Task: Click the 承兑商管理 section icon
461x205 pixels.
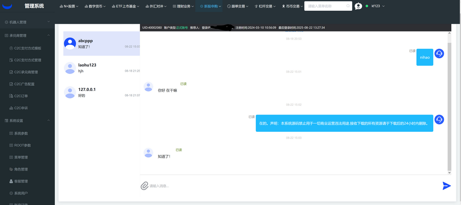Action: coord(6,35)
